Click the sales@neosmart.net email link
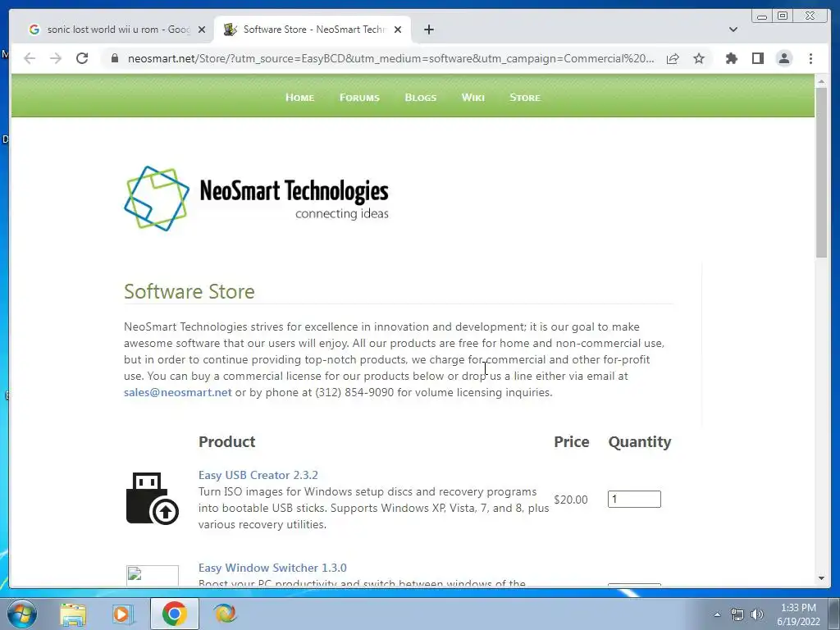 [x=178, y=392]
